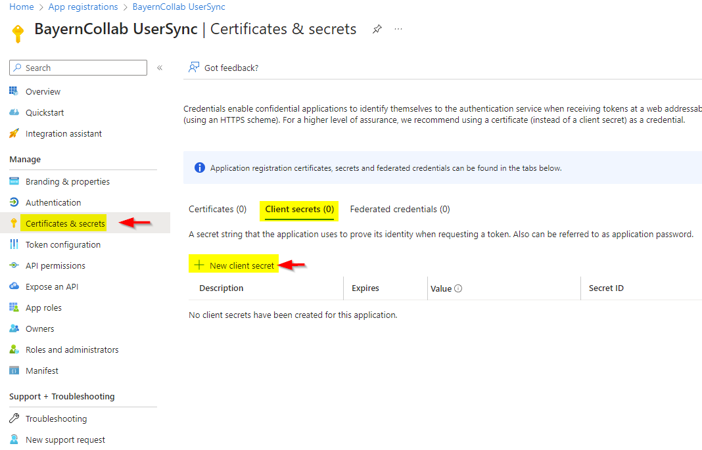Image resolution: width=702 pixels, height=450 pixels.
Task: Select the Client secrets (0) tab
Action: (299, 209)
